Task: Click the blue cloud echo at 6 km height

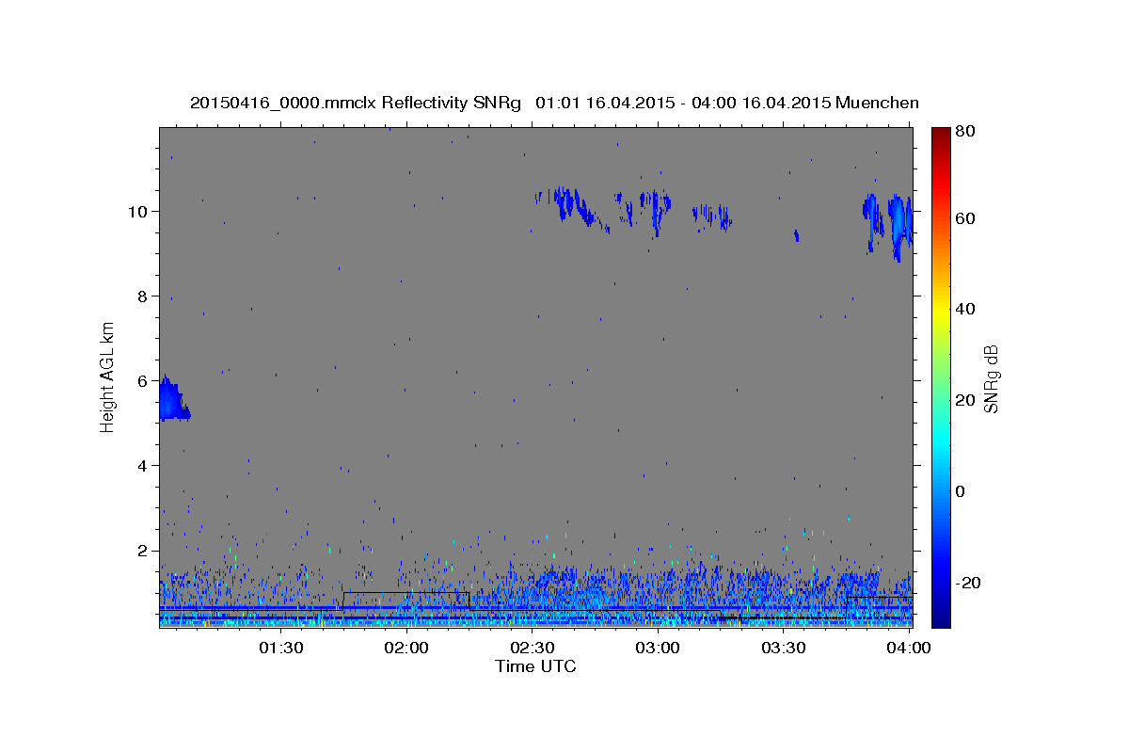Action: click(x=171, y=400)
